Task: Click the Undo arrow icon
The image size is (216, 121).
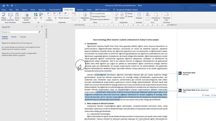Action: pyautogui.click(x=7, y=6)
